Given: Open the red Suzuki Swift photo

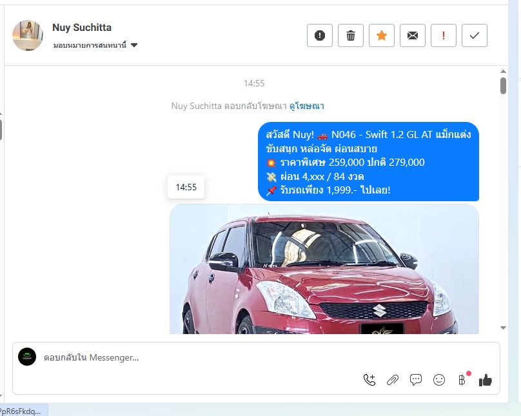Looking at the screenshot, I should coord(324,269).
